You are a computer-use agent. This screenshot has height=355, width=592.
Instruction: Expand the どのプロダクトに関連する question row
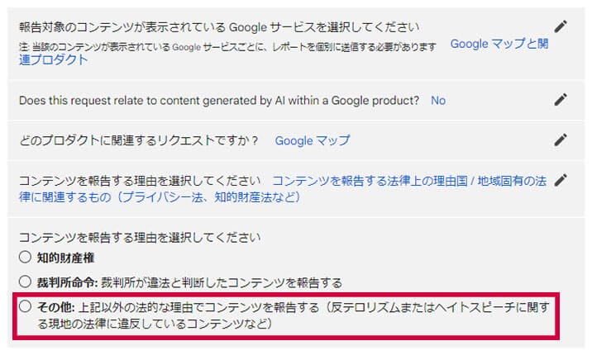point(138,140)
